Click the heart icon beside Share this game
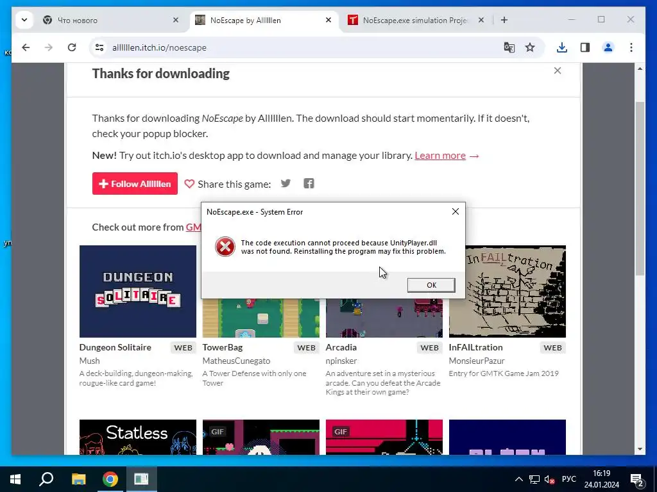 click(x=189, y=184)
